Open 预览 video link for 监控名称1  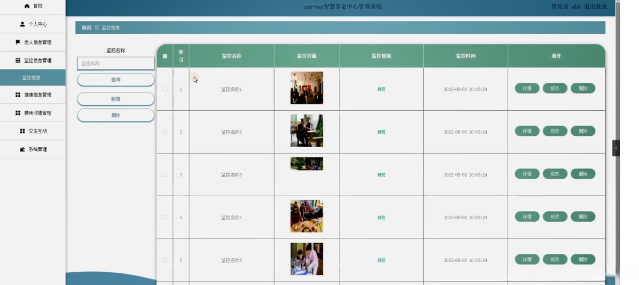pyautogui.click(x=381, y=89)
